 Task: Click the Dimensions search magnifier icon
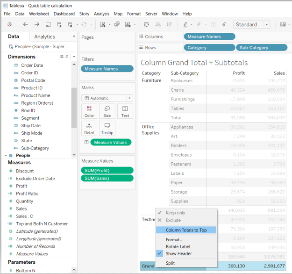[x=67, y=57]
